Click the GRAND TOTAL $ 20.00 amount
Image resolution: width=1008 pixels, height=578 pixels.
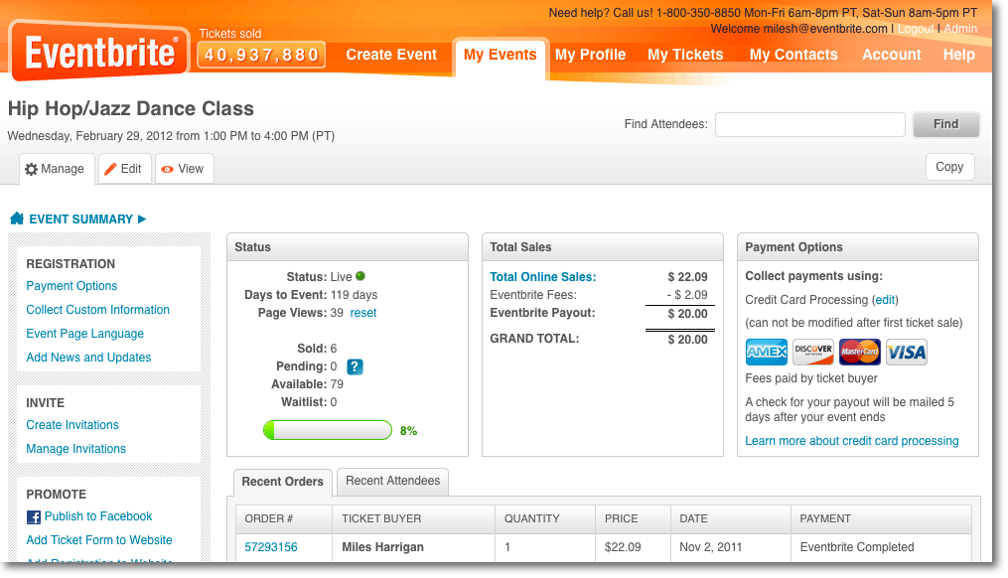pos(687,340)
